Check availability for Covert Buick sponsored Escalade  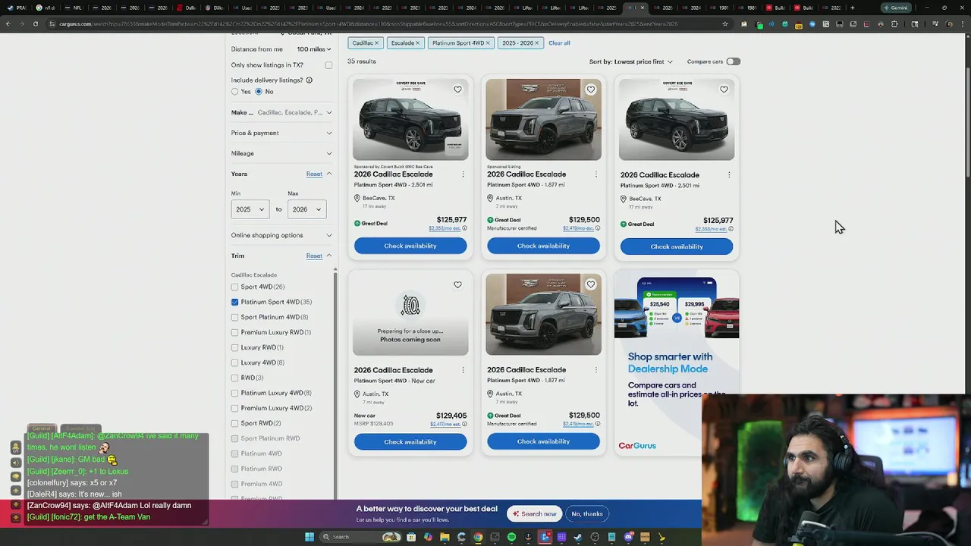tap(410, 246)
